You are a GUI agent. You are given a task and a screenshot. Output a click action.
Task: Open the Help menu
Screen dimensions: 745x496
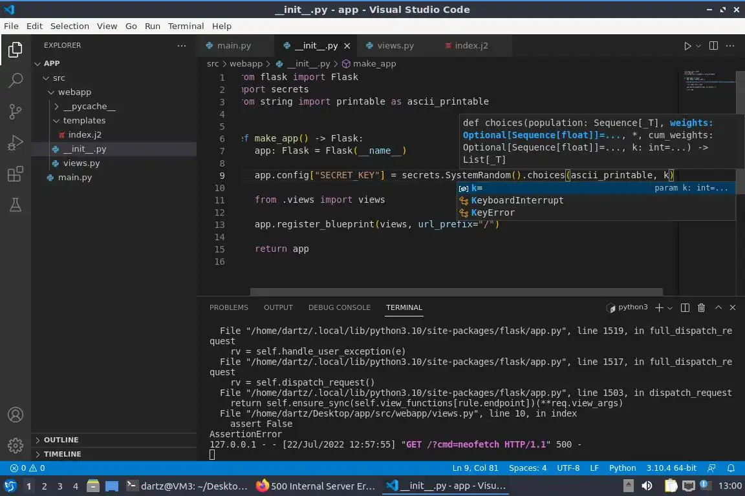(x=221, y=26)
